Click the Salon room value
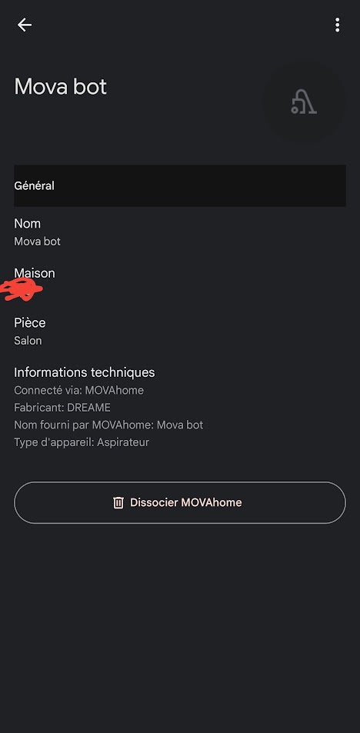 [28, 341]
